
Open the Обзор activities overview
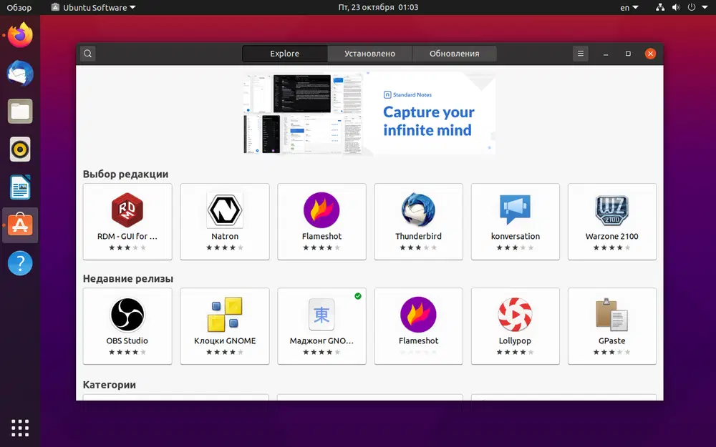pyautogui.click(x=19, y=7)
